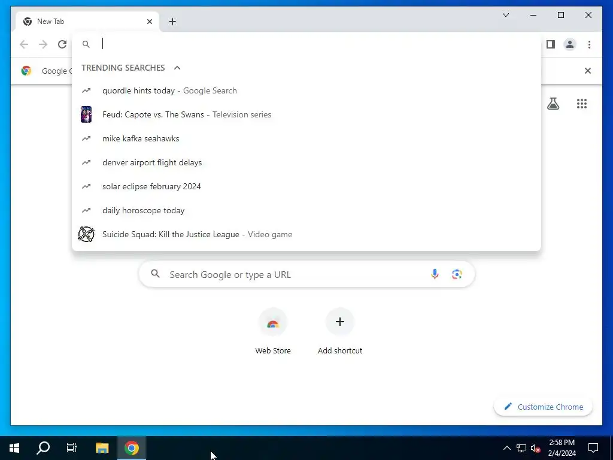
Task: Start voice search with microphone icon
Action: (x=435, y=274)
